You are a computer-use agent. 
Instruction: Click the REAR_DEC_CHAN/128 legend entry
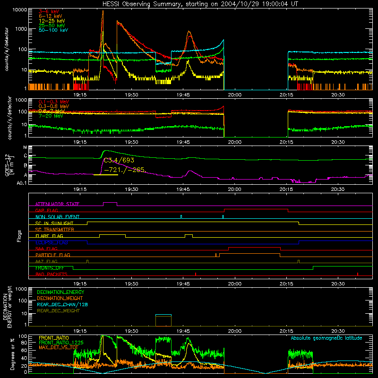[x=62, y=305]
